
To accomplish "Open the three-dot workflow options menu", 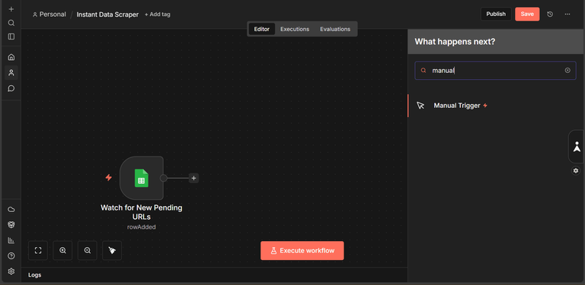I will point(567,14).
